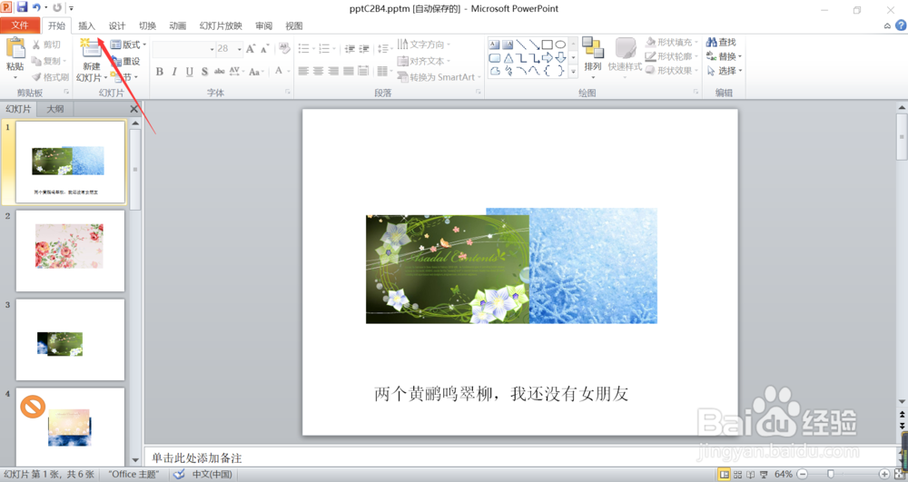Image resolution: width=908 pixels, height=482 pixels.
Task: Select the isosceles triangle shape
Action: (508, 58)
